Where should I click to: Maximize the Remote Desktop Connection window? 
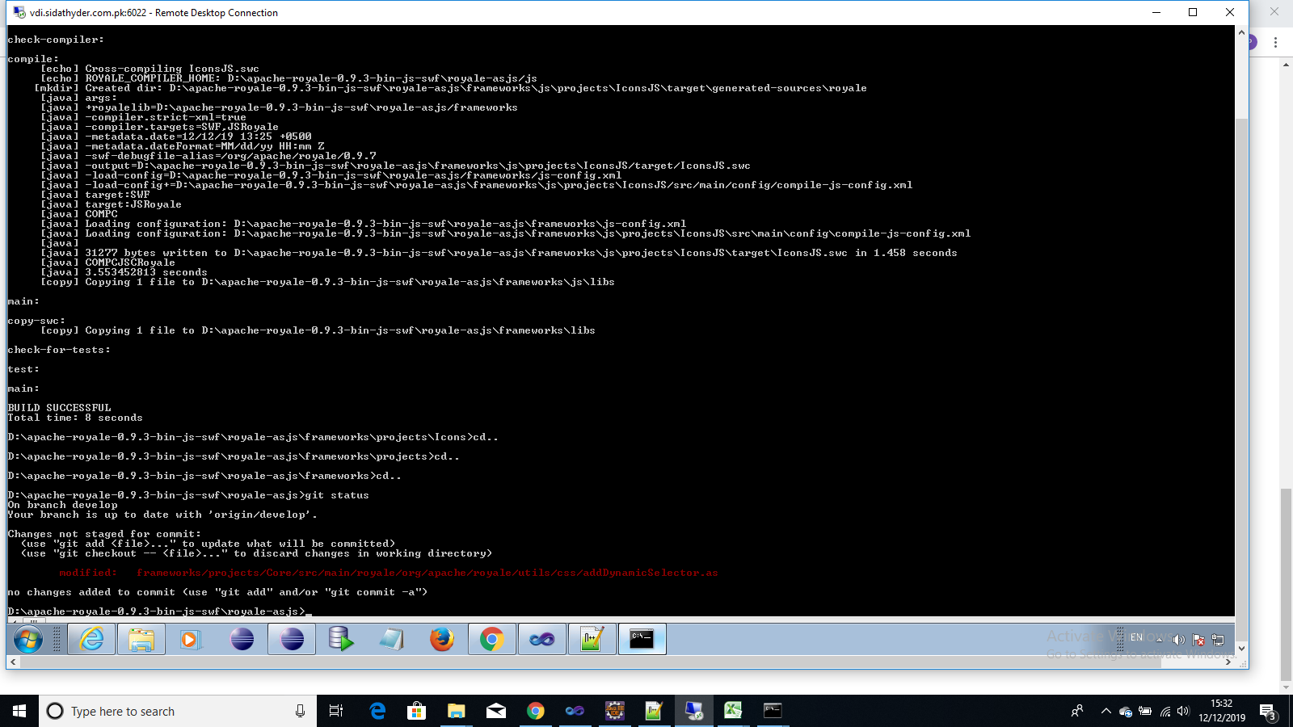click(x=1193, y=12)
